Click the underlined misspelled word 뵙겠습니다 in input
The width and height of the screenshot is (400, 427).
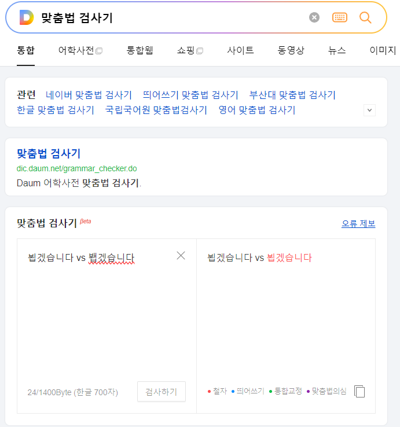click(x=112, y=258)
